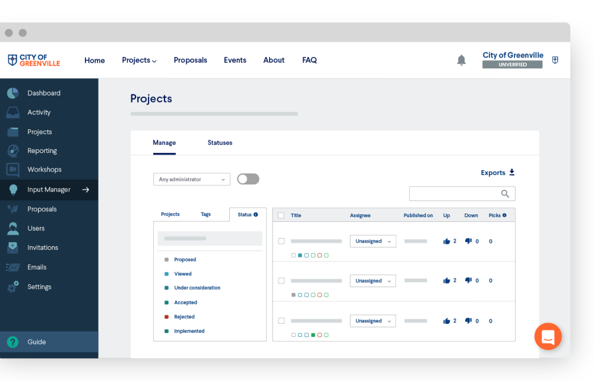The width and height of the screenshot is (594, 382).
Task: Open Home in top navigation
Action: click(94, 60)
